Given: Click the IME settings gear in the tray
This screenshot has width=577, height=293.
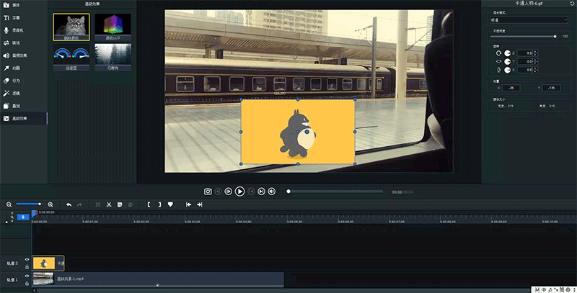Looking at the screenshot, I should click(x=568, y=289).
